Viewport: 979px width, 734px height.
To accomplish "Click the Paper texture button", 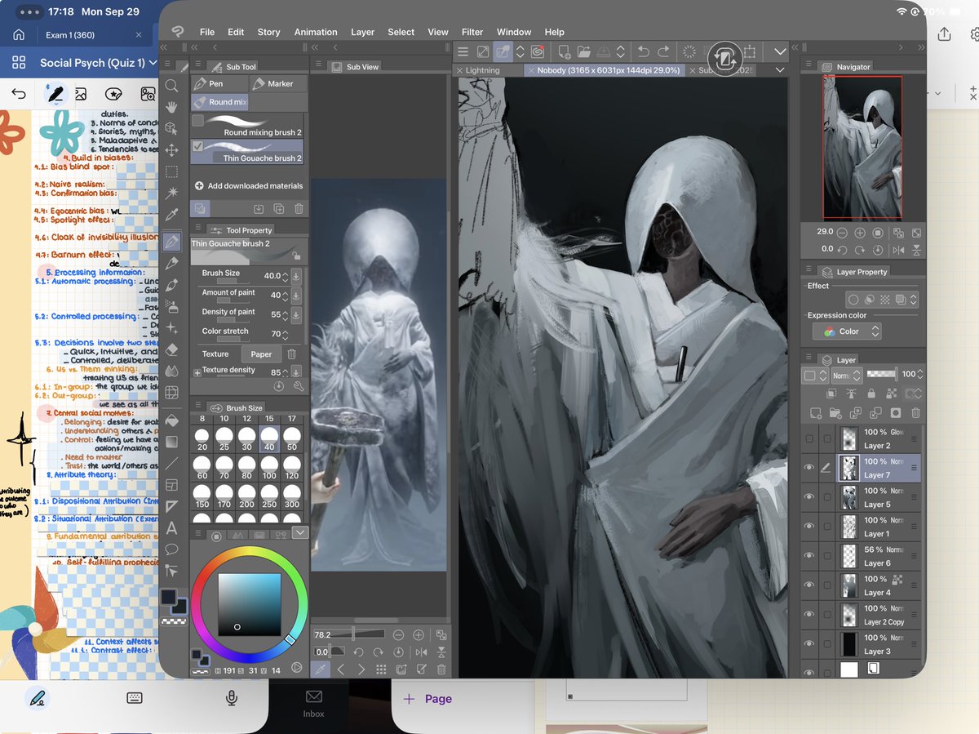I will click(261, 354).
